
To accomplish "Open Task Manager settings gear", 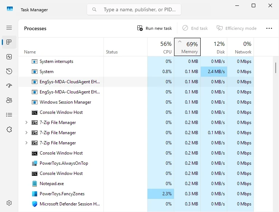I will (x=9, y=203).
